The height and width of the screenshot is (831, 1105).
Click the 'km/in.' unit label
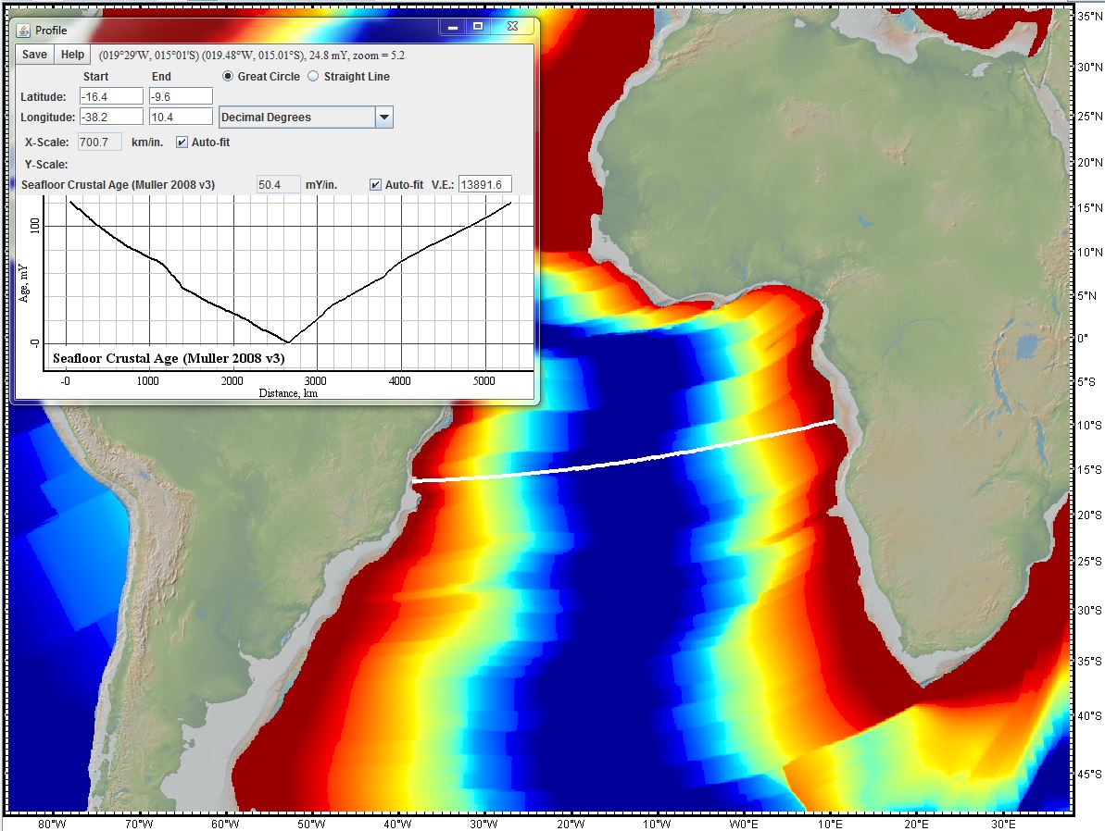pos(147,143)
